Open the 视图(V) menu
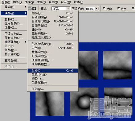This screenshot has height=121, width=135. click(x=53, y=2)
